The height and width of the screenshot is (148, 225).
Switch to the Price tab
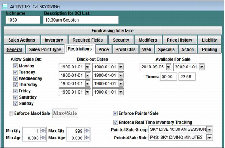[104, 49]
